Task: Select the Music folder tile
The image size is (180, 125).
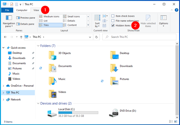Action: point(57,81)
